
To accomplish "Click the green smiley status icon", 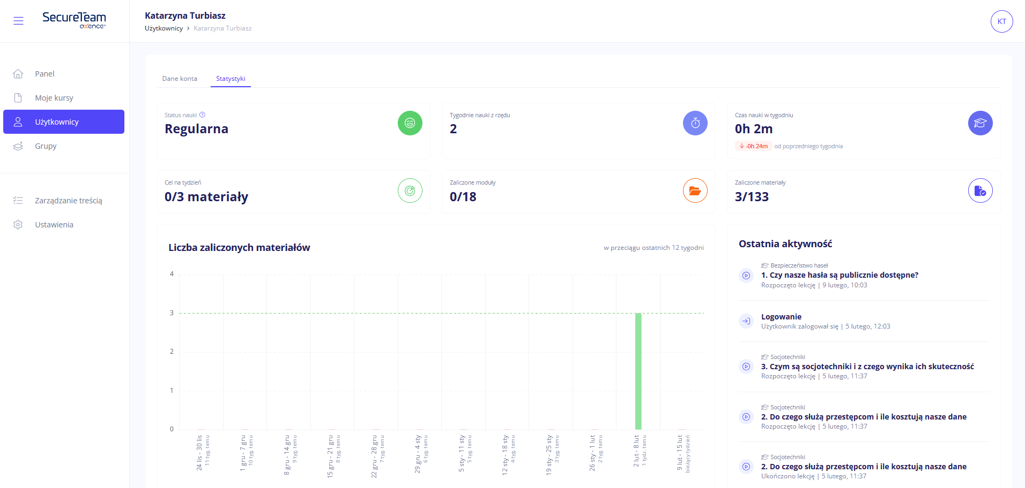I will point(410,123).
